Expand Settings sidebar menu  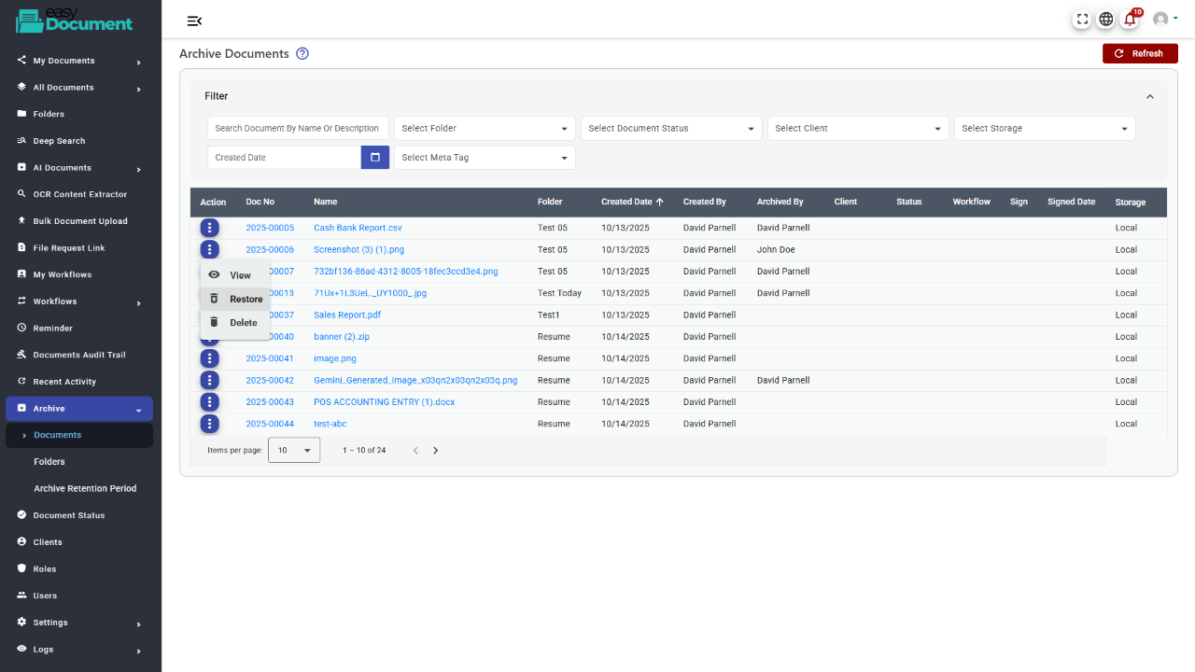tap(79, 623)
